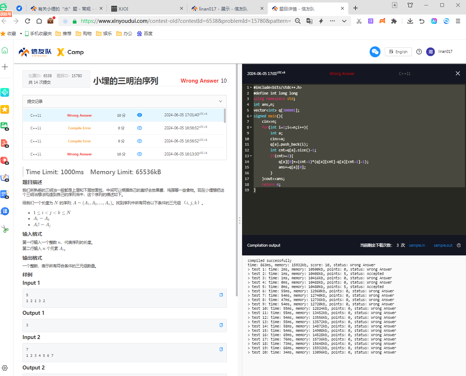Open the downloads icon in browser toolbar
The image size is (466, 376).
click(x=410, y=21)
